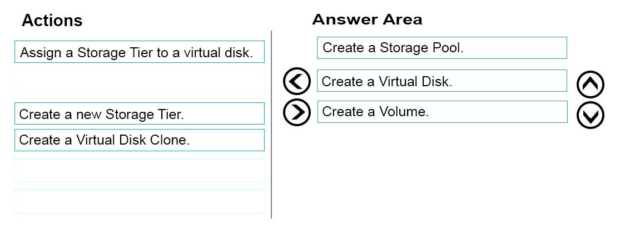Select 'Create a Volume' answer item
The height and width of the screenshot is (248, 630).
[442, 112]
